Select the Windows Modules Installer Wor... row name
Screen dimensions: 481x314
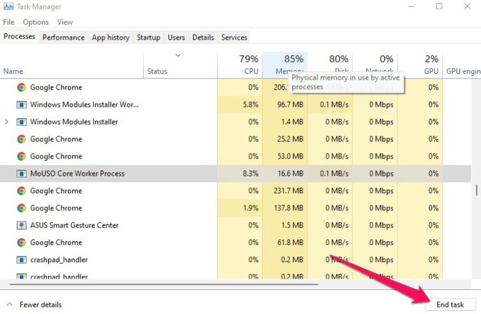[84, 105]
